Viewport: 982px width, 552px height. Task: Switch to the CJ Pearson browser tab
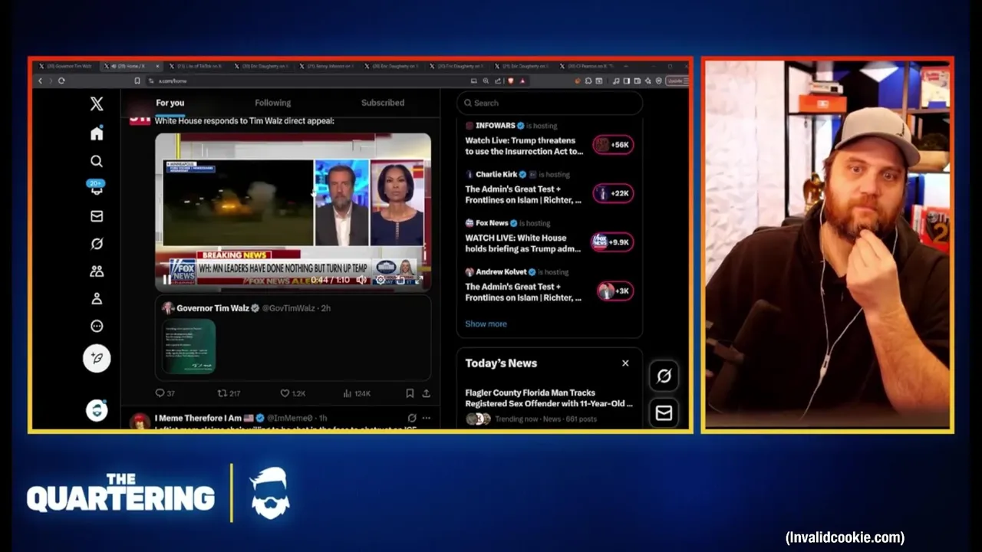589,66
